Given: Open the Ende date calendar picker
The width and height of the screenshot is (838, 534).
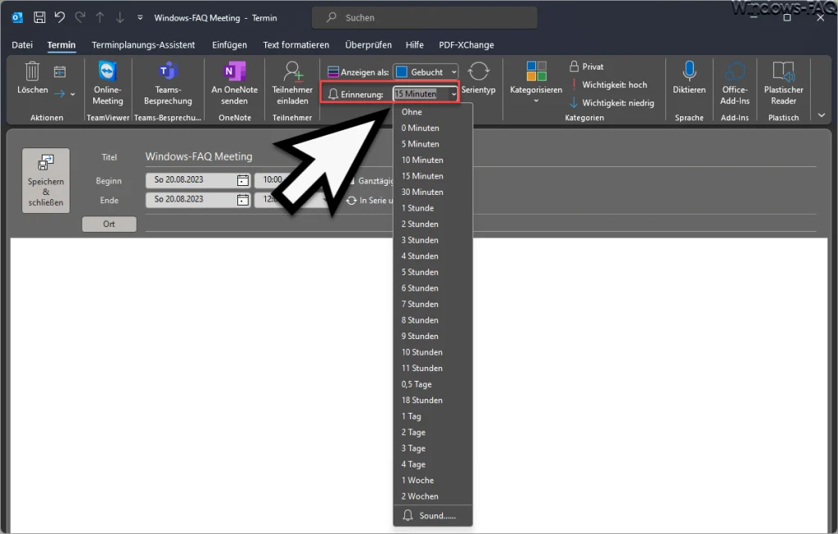Looking at the screenshot, I should pyautogui.click(x=242, y=200).
